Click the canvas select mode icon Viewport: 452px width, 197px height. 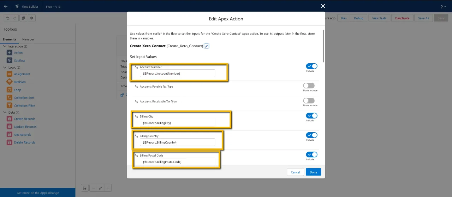(85, 188)
